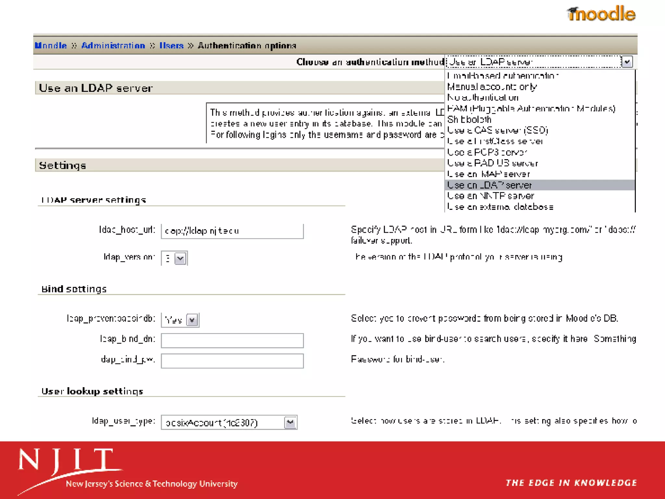This screenshot has width=665, height=499.
Task: Open the ldap_version dropdown
Action: click(x=174, y=258)
